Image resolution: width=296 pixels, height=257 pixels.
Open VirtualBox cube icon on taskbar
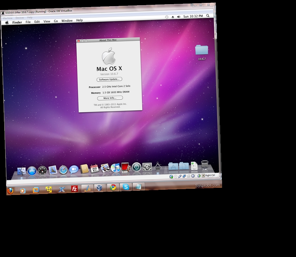(99, 188)
